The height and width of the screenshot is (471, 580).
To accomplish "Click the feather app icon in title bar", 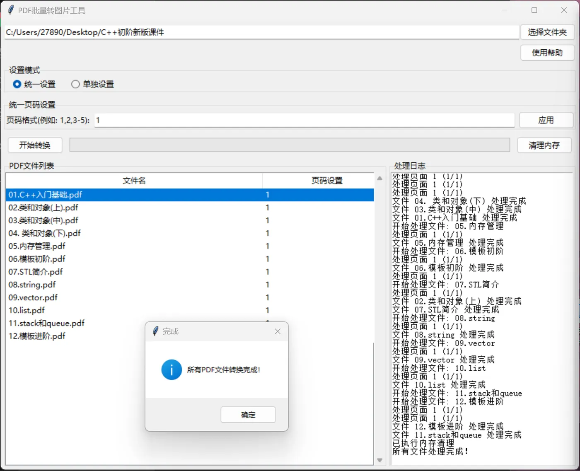I will (11, 10).
